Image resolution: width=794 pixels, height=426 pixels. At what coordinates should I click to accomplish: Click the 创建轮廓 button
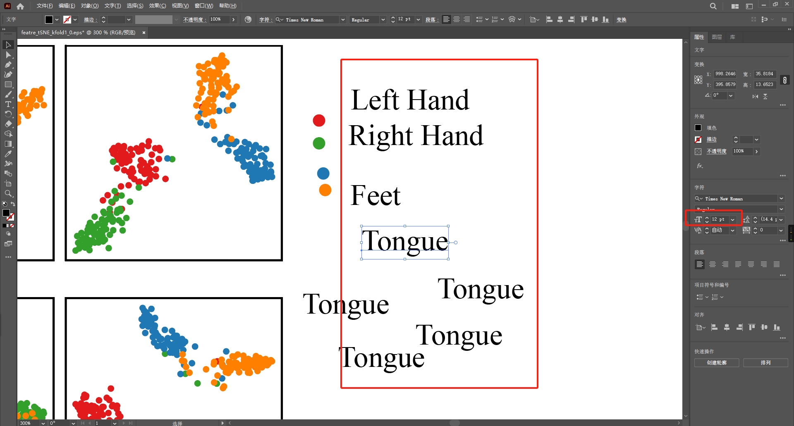(x=717, y=363)
